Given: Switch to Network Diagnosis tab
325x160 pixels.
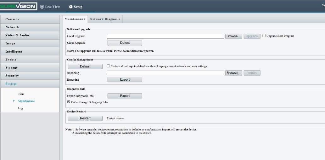Looking at the screenshot, I should click(105, 19).
